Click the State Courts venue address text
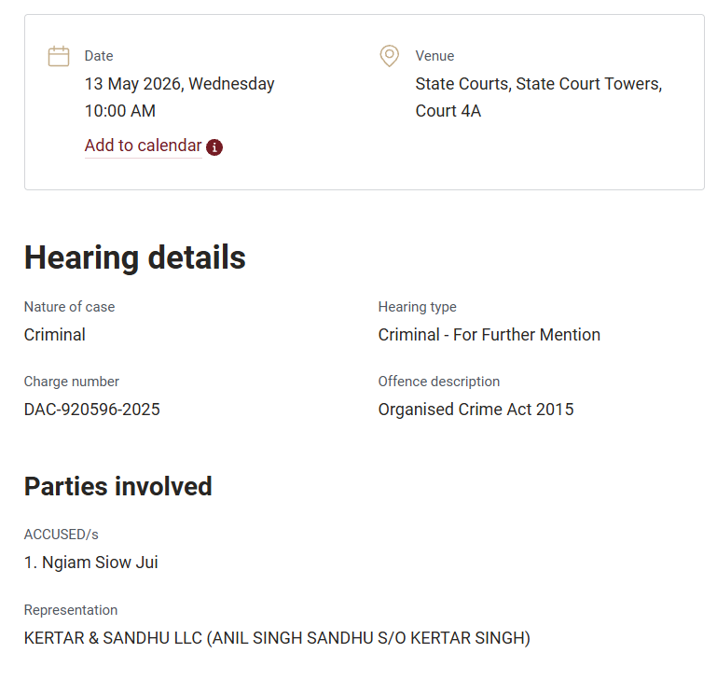 pos(539,84)
